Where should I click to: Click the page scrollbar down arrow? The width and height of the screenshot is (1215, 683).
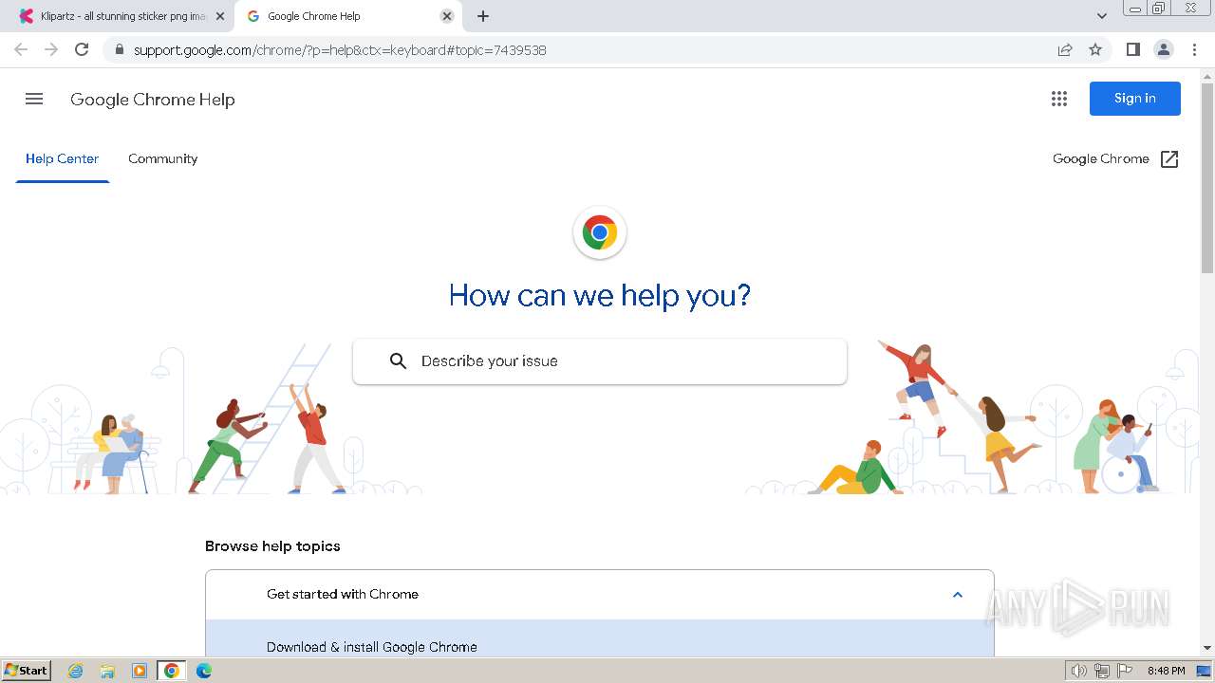point(1207,648)
